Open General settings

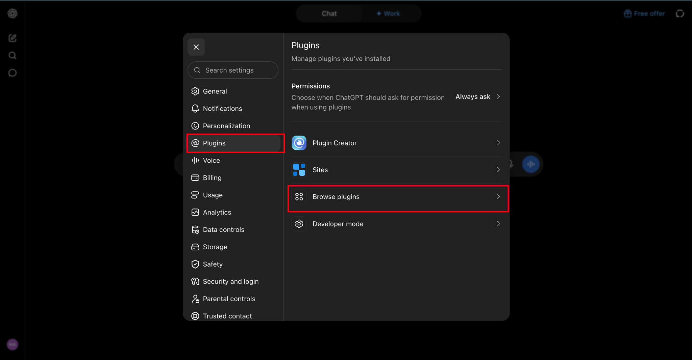(233, 91)
